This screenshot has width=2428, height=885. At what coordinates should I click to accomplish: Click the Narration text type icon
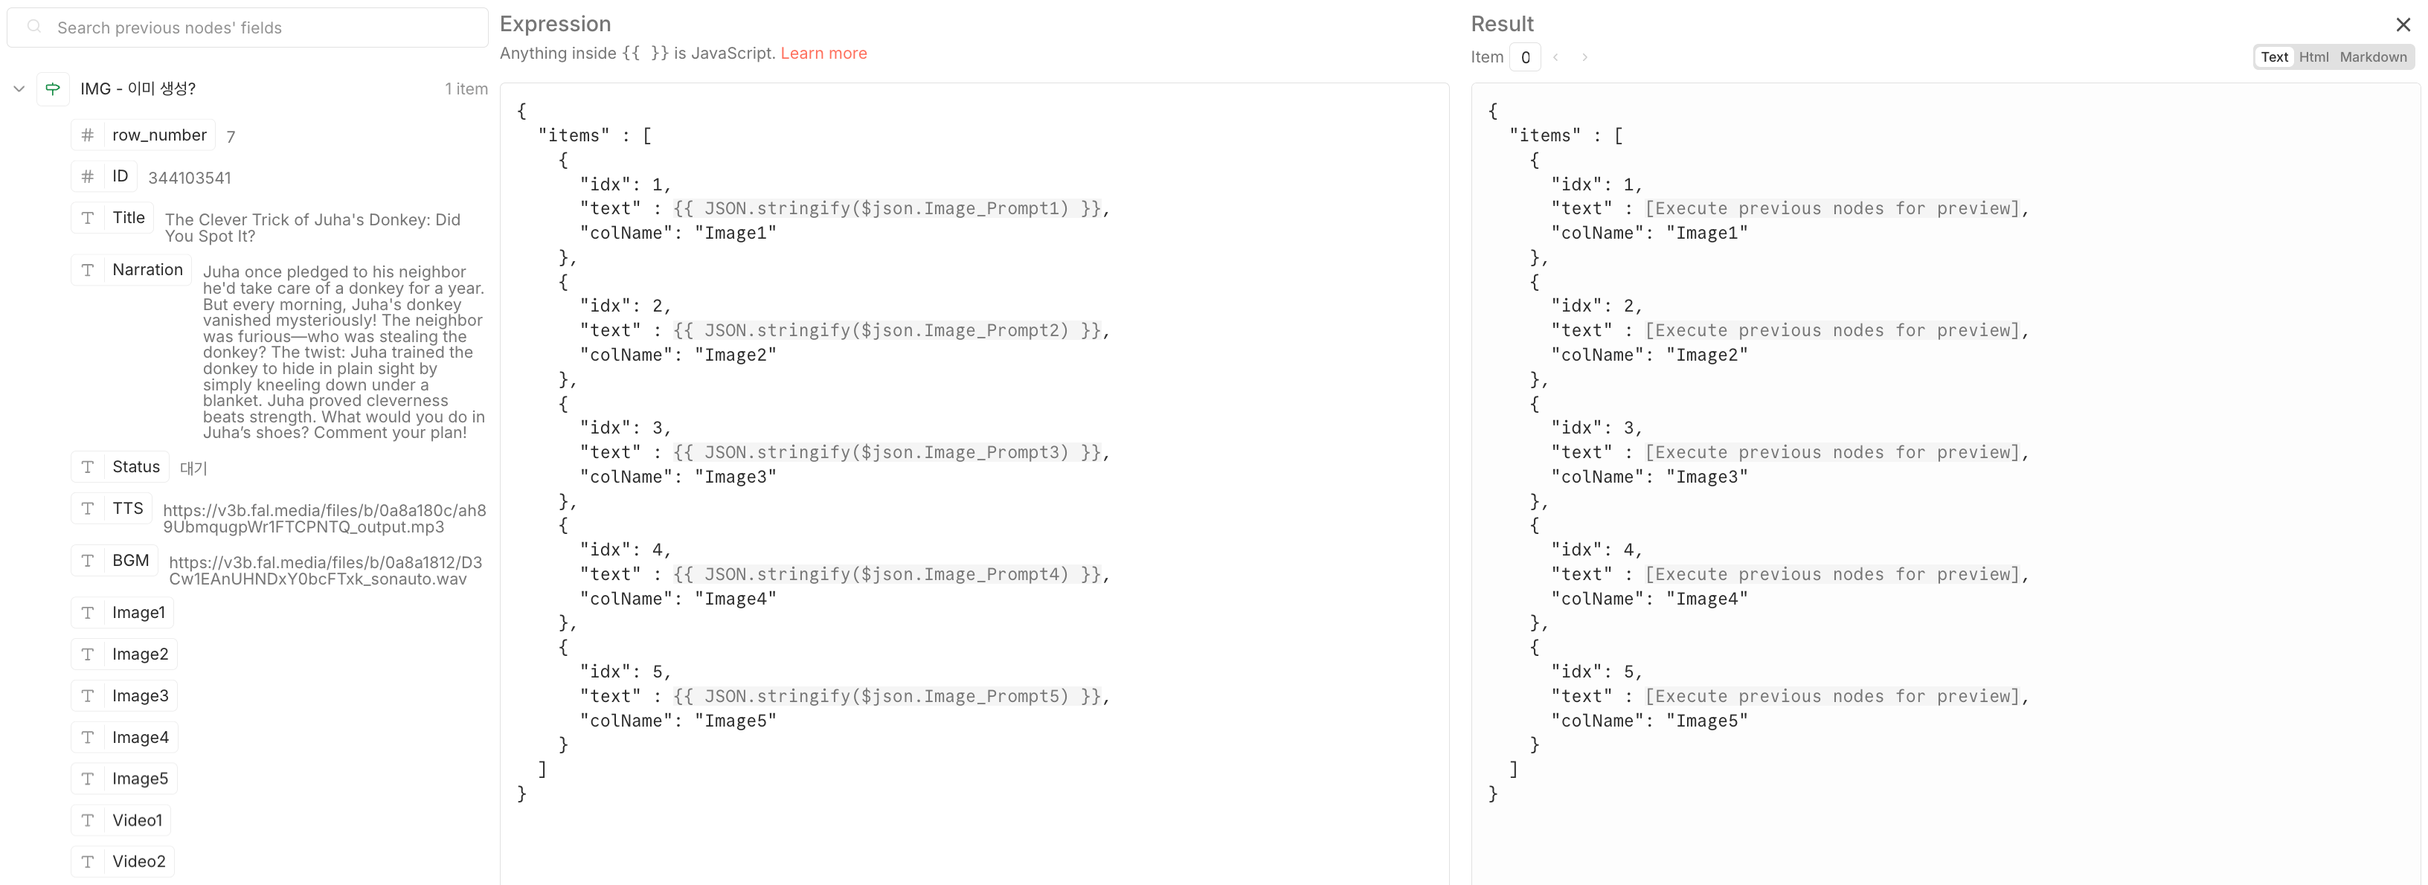88,269
